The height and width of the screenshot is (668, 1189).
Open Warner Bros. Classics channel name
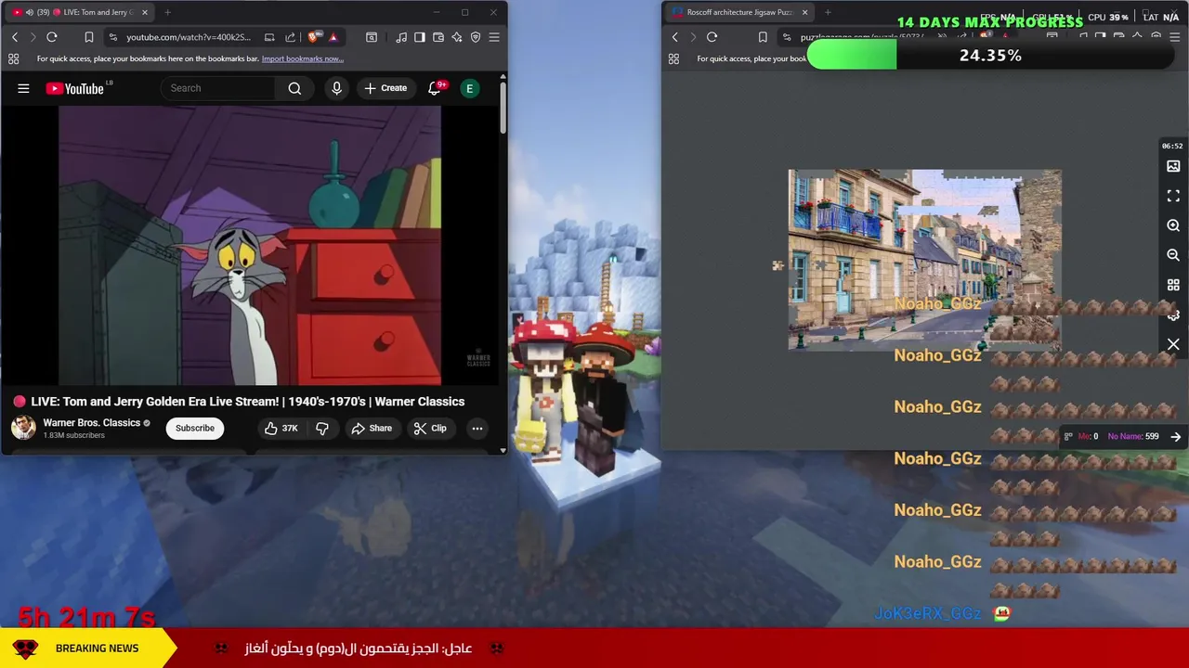91,422
